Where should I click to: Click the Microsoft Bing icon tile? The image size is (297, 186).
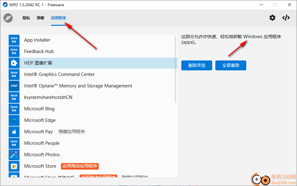pyautogui.click(x=14, y=109)
